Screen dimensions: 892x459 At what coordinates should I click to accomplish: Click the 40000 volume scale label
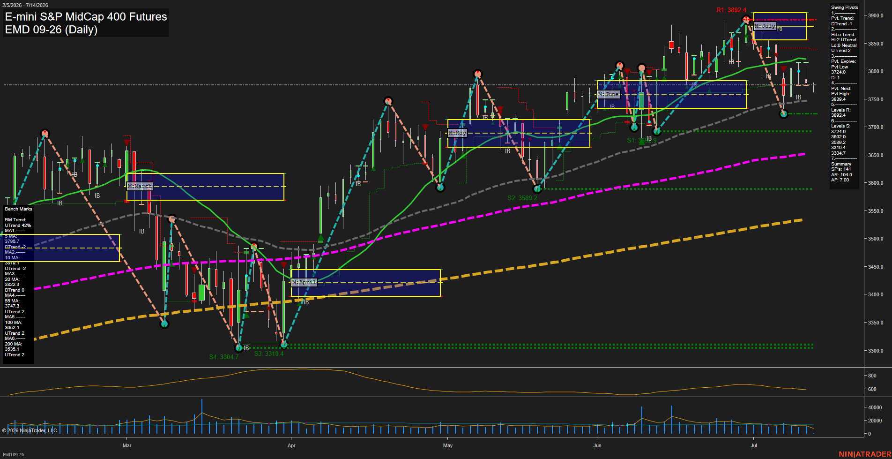click(x=875, y=407)
